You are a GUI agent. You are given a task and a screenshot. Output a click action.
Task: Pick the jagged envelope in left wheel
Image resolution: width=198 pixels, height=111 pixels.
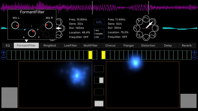(x=59, y=35)
